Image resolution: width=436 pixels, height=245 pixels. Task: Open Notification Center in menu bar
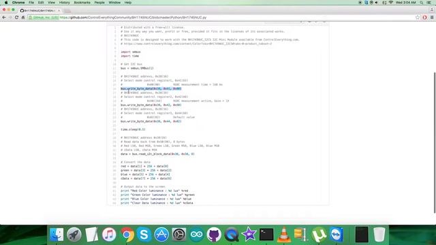coord(429,3)
